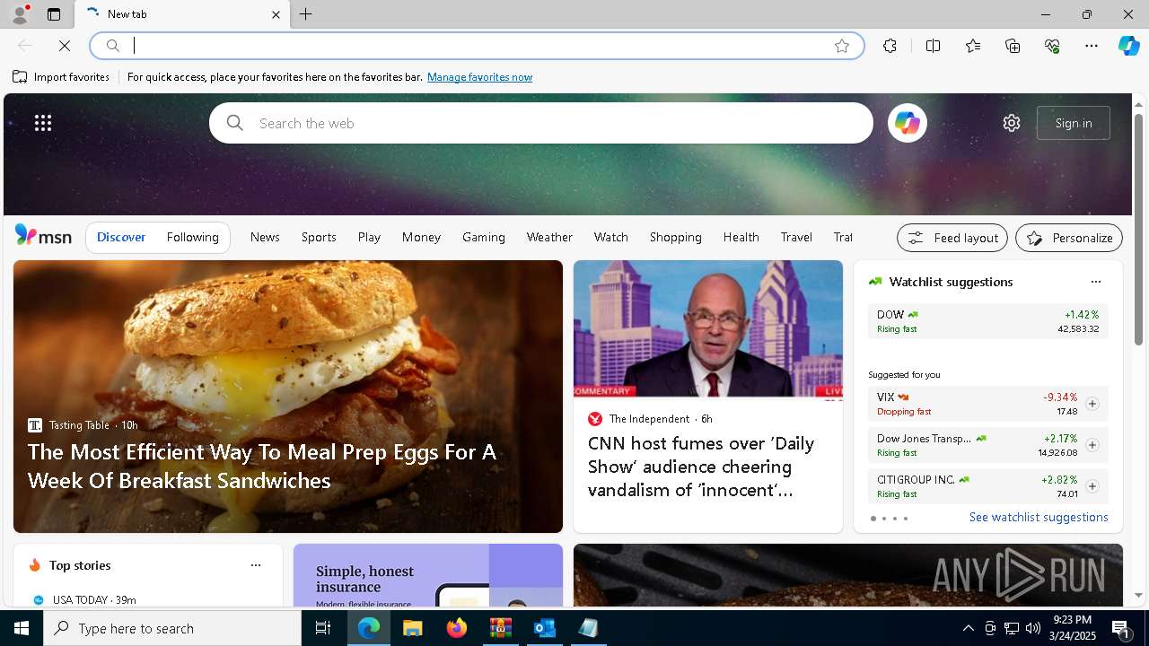The height and width of the screenshot is (646, 1149).
Task: Add CITIGROUP INC. to watchlist
Action: pyautogui.click(x=1092, y=486)
